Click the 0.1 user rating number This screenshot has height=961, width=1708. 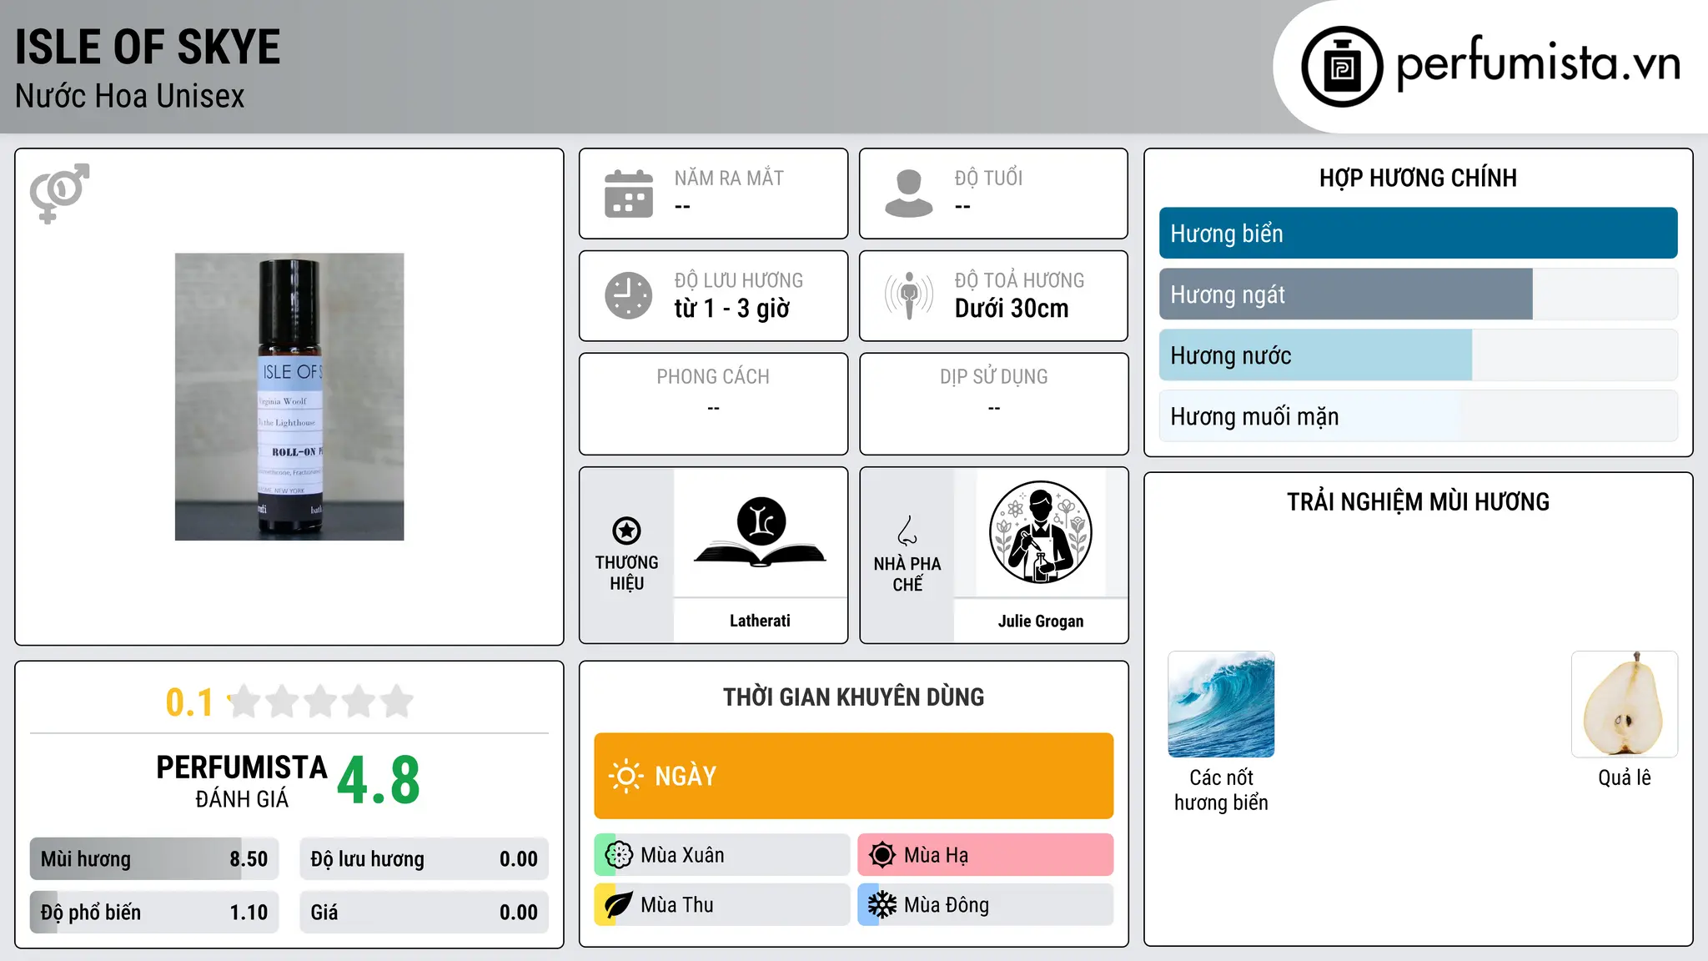pyautogui.click(x=189, y=702)
